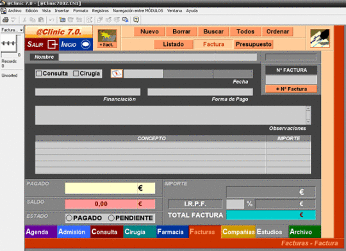
Task: Click the Ordenar button
Action: pyautogui.click(x=277, y=31)
